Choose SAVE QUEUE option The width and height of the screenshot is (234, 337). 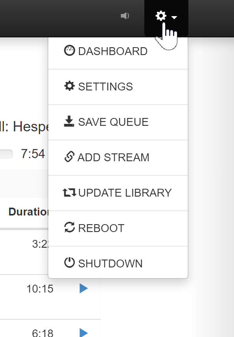[118, 122]
